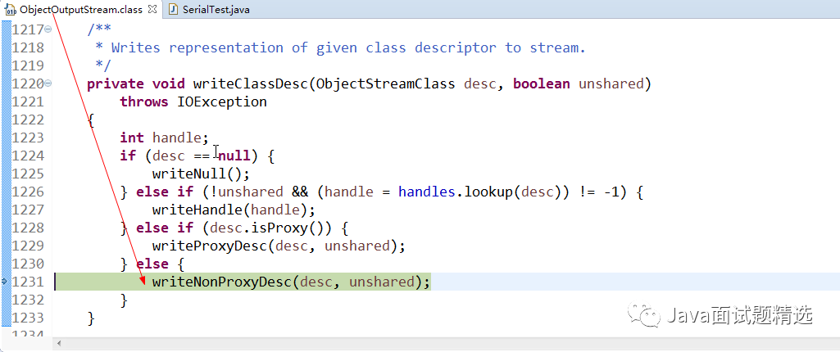Switch to the ObjectOutputStream.class tab
Screen dimensions: 840x352
tap(80, 10)
